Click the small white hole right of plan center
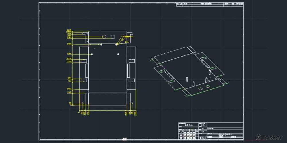The image size is (287, 143). 118,54
